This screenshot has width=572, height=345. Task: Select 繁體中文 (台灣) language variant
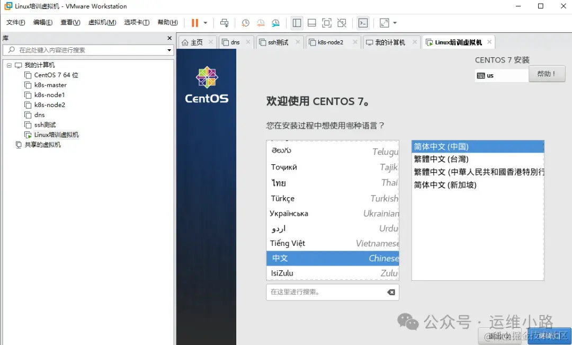pos(477,158)
